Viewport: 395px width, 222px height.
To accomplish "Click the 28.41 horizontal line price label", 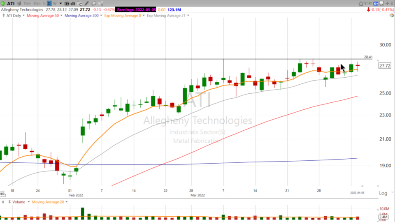I will tap(368, 57).
